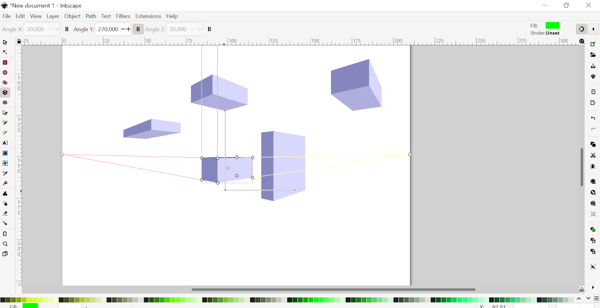Viewport: 600px width, 308px height.
Task: Select the Selector arrow tool
Action: pyautogui.click(x=5, y=42)
